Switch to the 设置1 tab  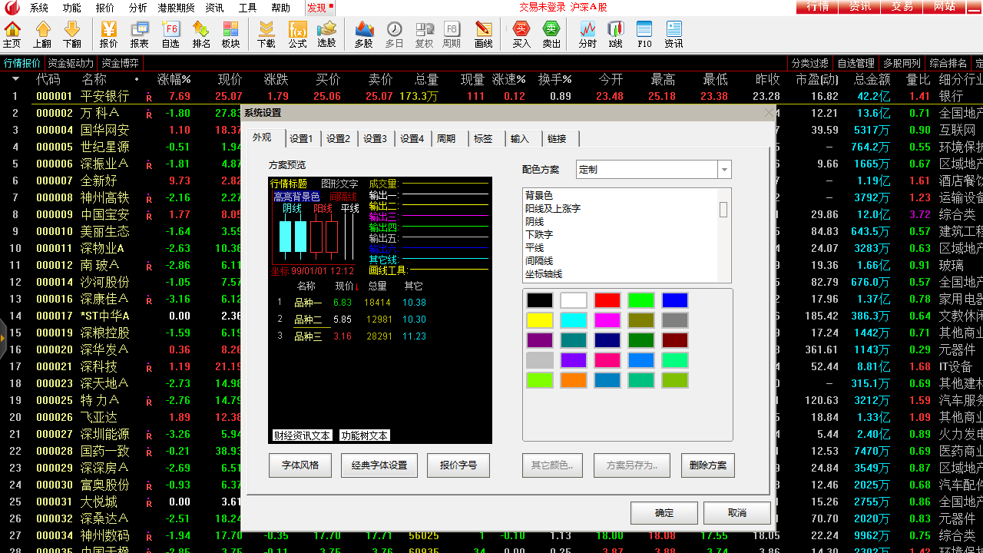coord(300,139)
